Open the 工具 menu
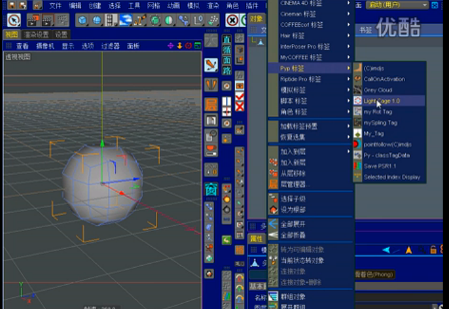Screen dimensions: 449x309 point(134,5)
